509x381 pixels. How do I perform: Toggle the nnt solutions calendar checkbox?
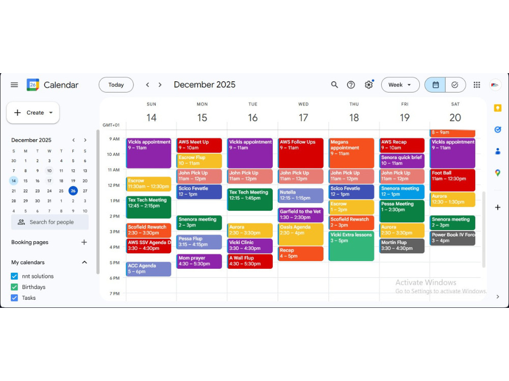(x=14, y=276)
